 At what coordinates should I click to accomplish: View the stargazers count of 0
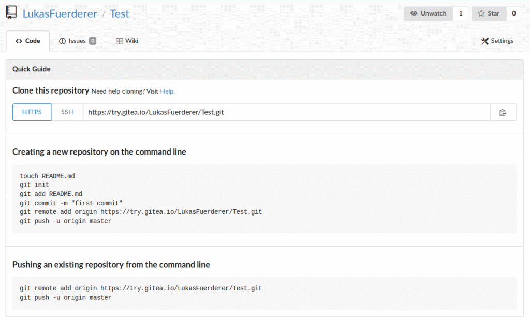pyautogui.click(x=513, y=13)
